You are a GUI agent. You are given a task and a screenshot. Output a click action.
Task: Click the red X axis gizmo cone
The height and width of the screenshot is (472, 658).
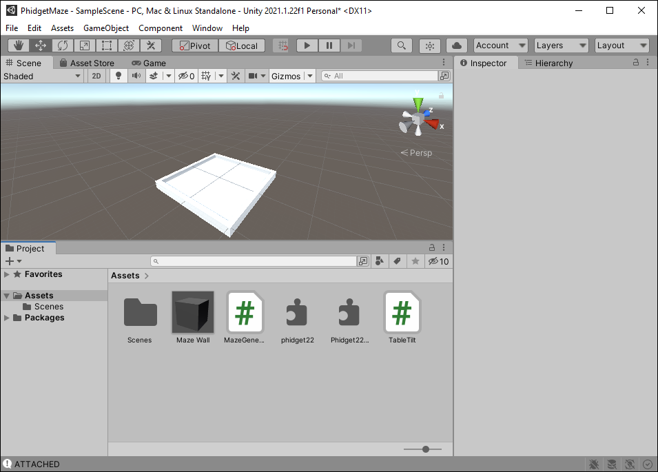click(432, 124)
